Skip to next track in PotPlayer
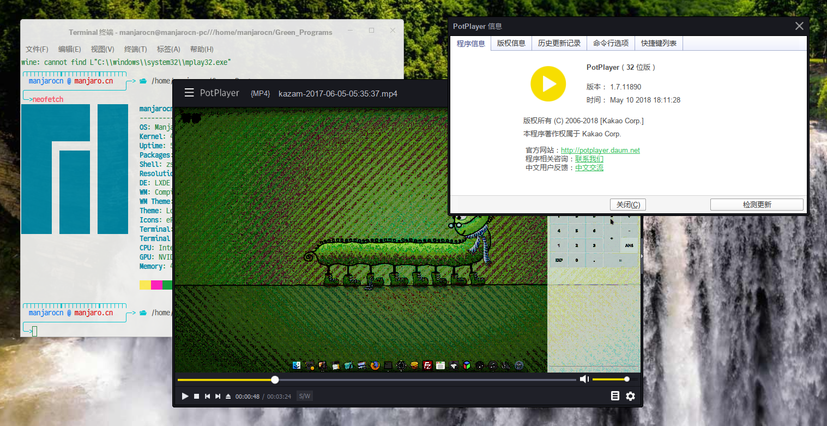 (x=218, y=396)
